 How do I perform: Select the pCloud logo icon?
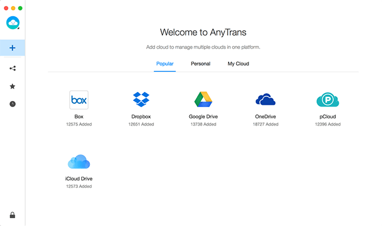click(x=328, y=99)
